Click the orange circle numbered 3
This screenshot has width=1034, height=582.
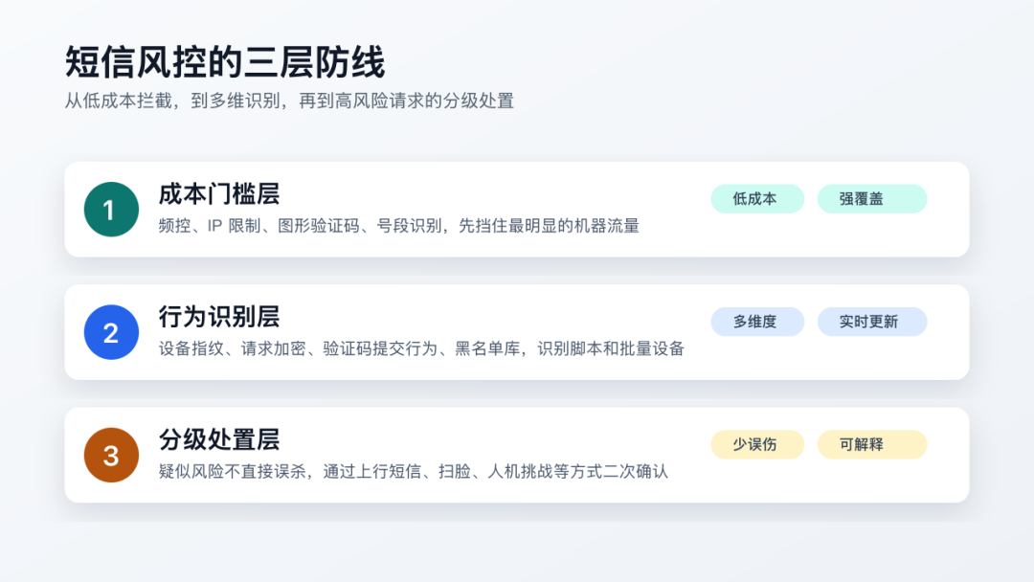pos(111,455)
